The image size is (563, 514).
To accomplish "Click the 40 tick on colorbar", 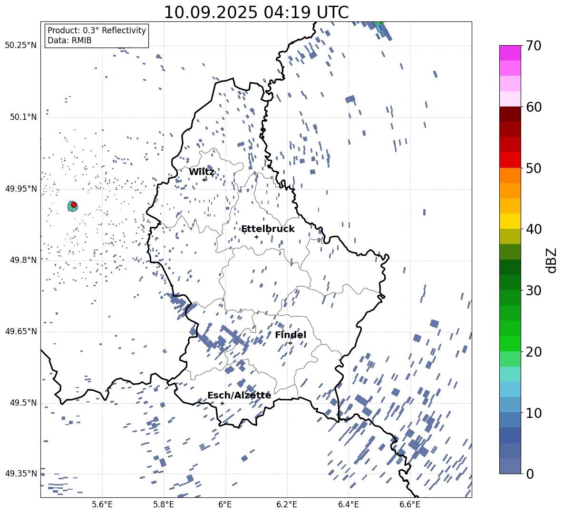I will (x=534, y=229).
